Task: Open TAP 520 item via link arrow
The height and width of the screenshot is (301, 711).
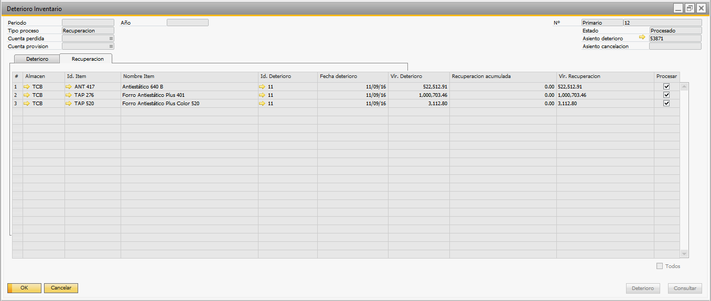Action: pyautogui.click(x=69, y=104)
